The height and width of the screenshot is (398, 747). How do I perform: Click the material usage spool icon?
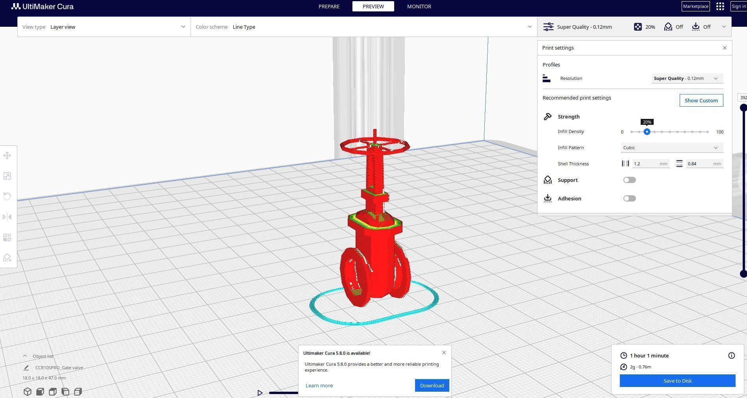pyautogui.click(x=624, y=367)
